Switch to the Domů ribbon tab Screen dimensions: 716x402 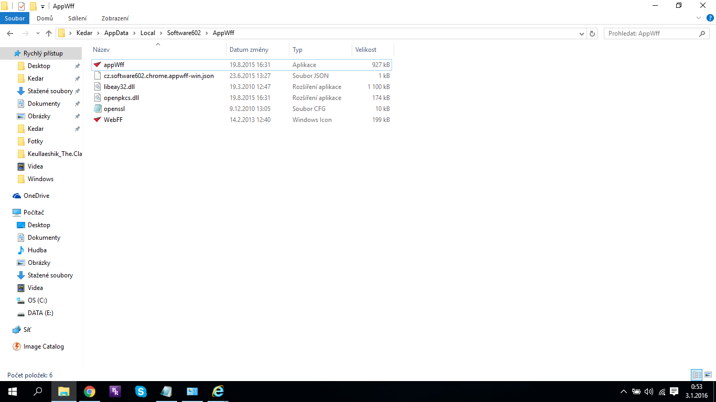[45, 18]
